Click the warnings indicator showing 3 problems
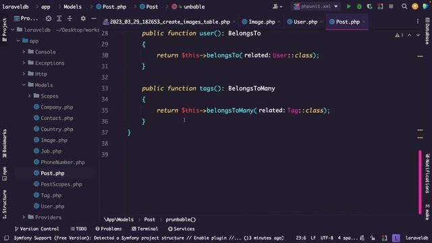 pos(399,35)
